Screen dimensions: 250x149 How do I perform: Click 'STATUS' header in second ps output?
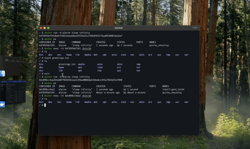point(127,86)
